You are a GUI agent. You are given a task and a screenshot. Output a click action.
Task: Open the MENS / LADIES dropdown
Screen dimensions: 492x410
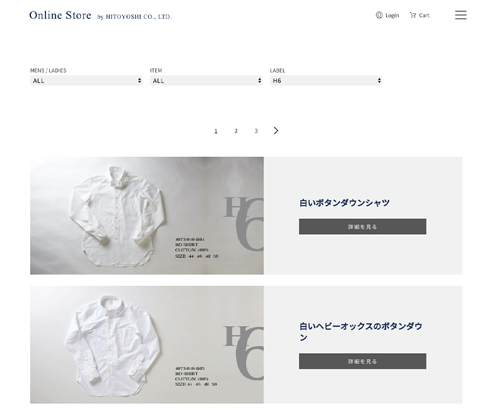[x=86, y=81]
